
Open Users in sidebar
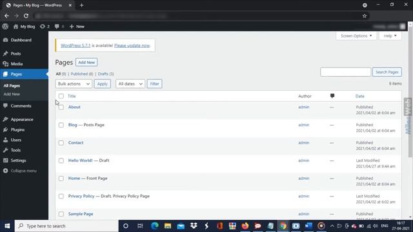point(15,140)
